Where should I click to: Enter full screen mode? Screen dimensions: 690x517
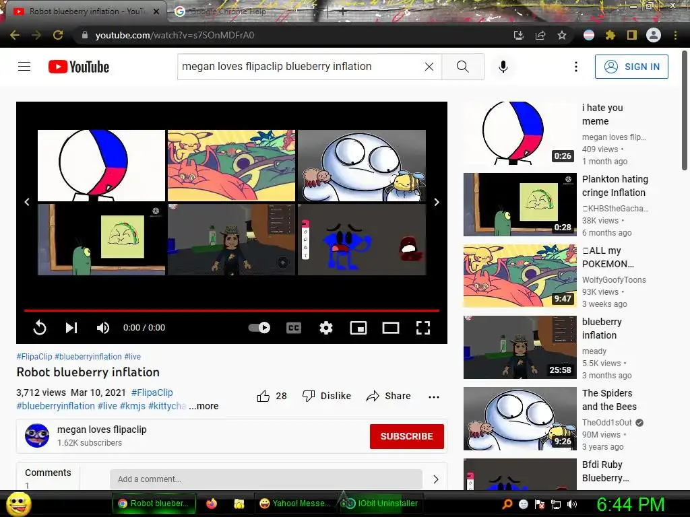423,328
